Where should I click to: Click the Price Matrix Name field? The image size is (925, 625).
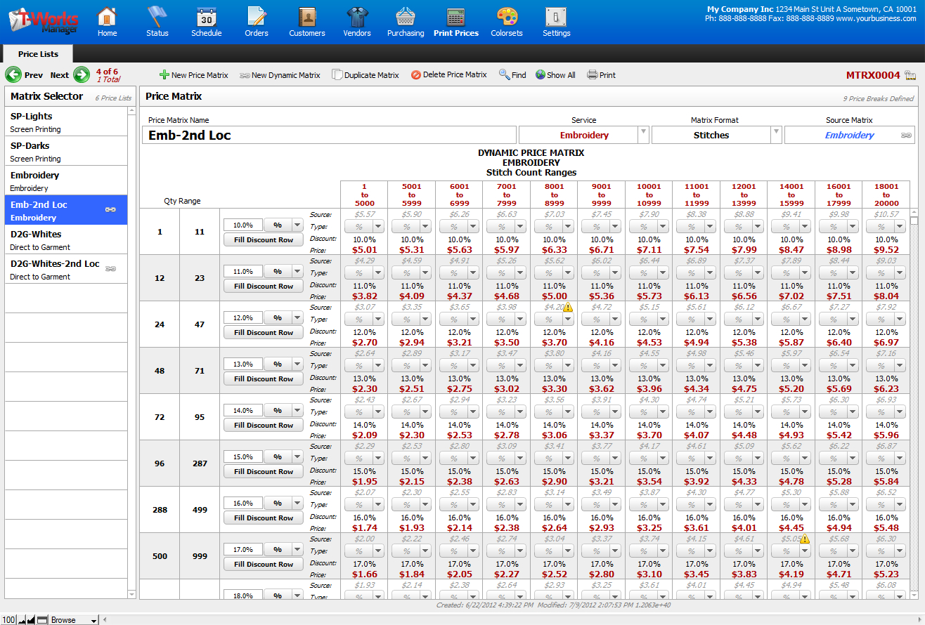[329, 135]
